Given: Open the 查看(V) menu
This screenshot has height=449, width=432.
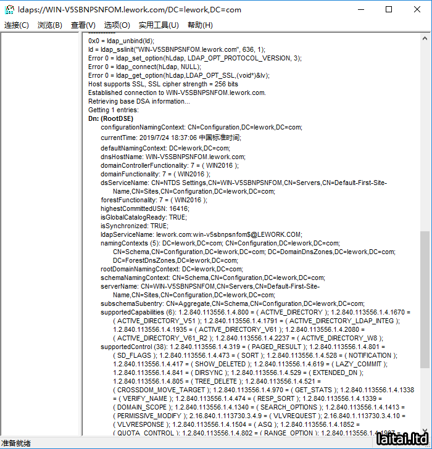Looking at the screenshot, I should pyautogui.click(x=83, y=25).
